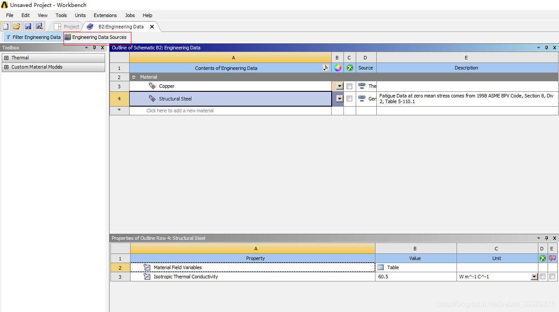Pin the Properties of Outline Row panel
Viewport: 559px width, 312px height.
point(546,238)
